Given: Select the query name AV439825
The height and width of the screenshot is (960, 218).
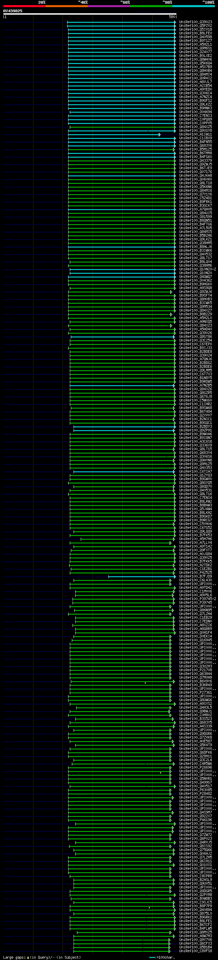Looking at the screenshot, I should (13, 11).
